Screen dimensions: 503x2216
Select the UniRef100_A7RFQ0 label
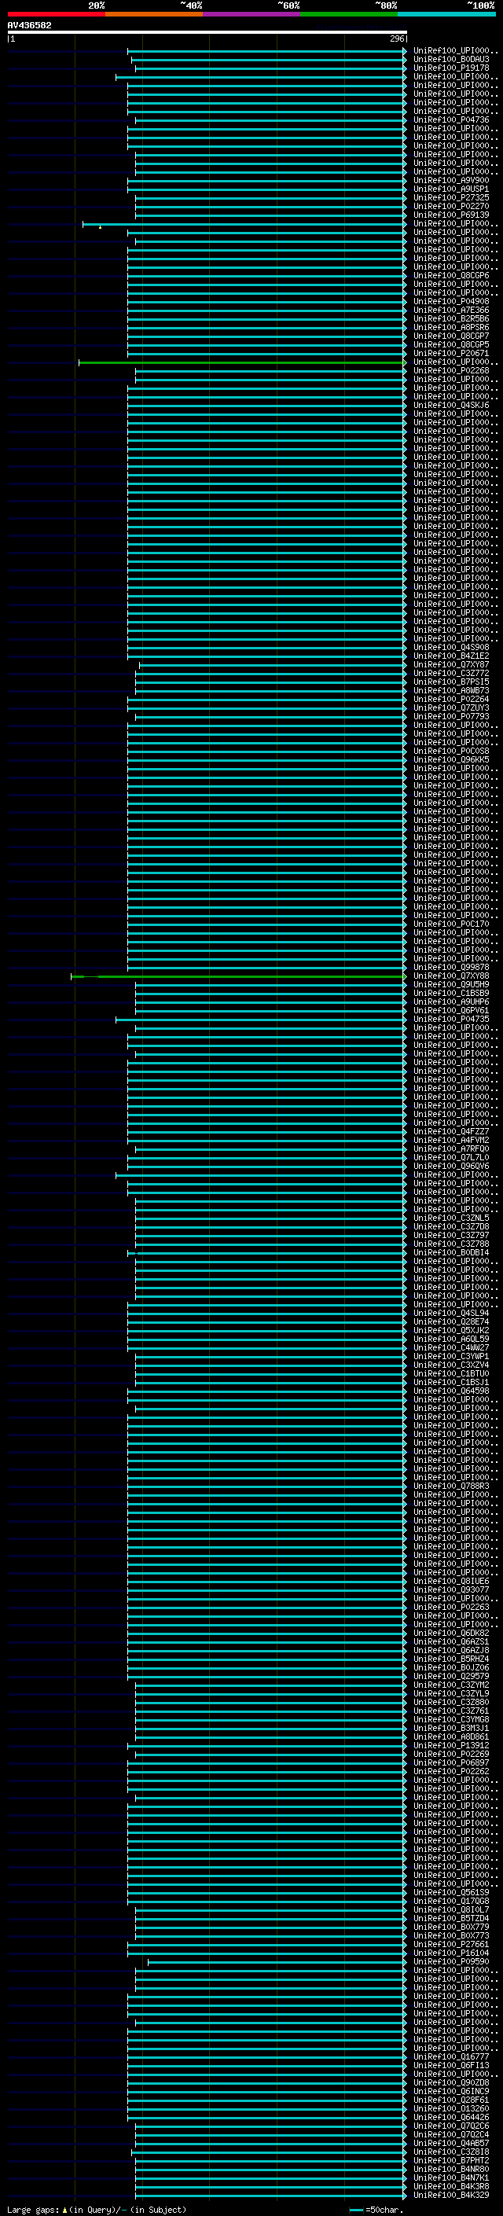tap(451, 1148)
